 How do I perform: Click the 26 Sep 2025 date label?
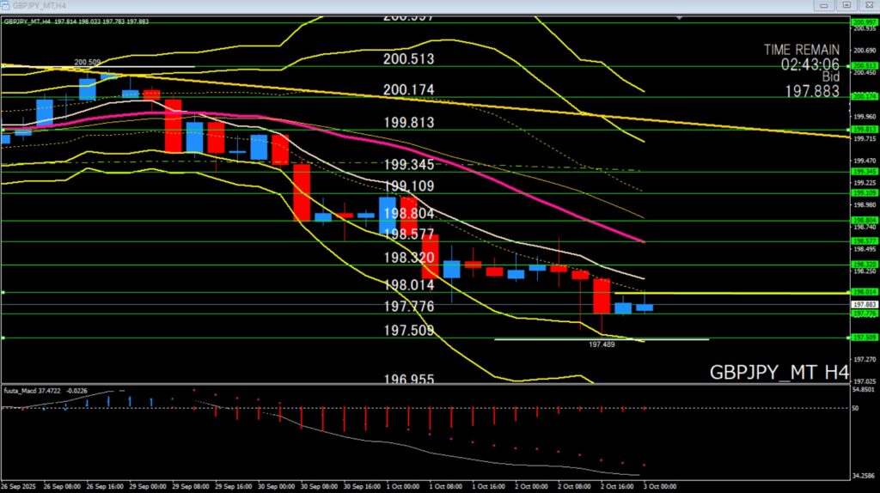[x=19, y=485]
